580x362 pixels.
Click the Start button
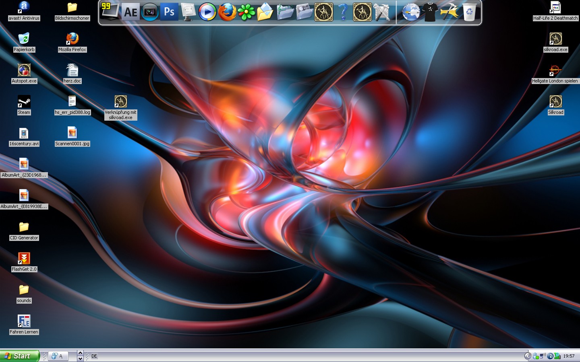click(19, 356)
